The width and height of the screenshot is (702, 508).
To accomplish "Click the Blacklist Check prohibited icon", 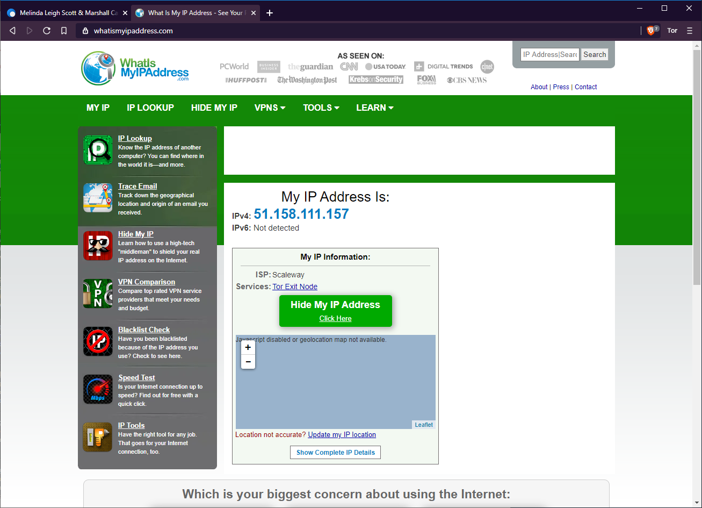I will [x=98, y=341].
